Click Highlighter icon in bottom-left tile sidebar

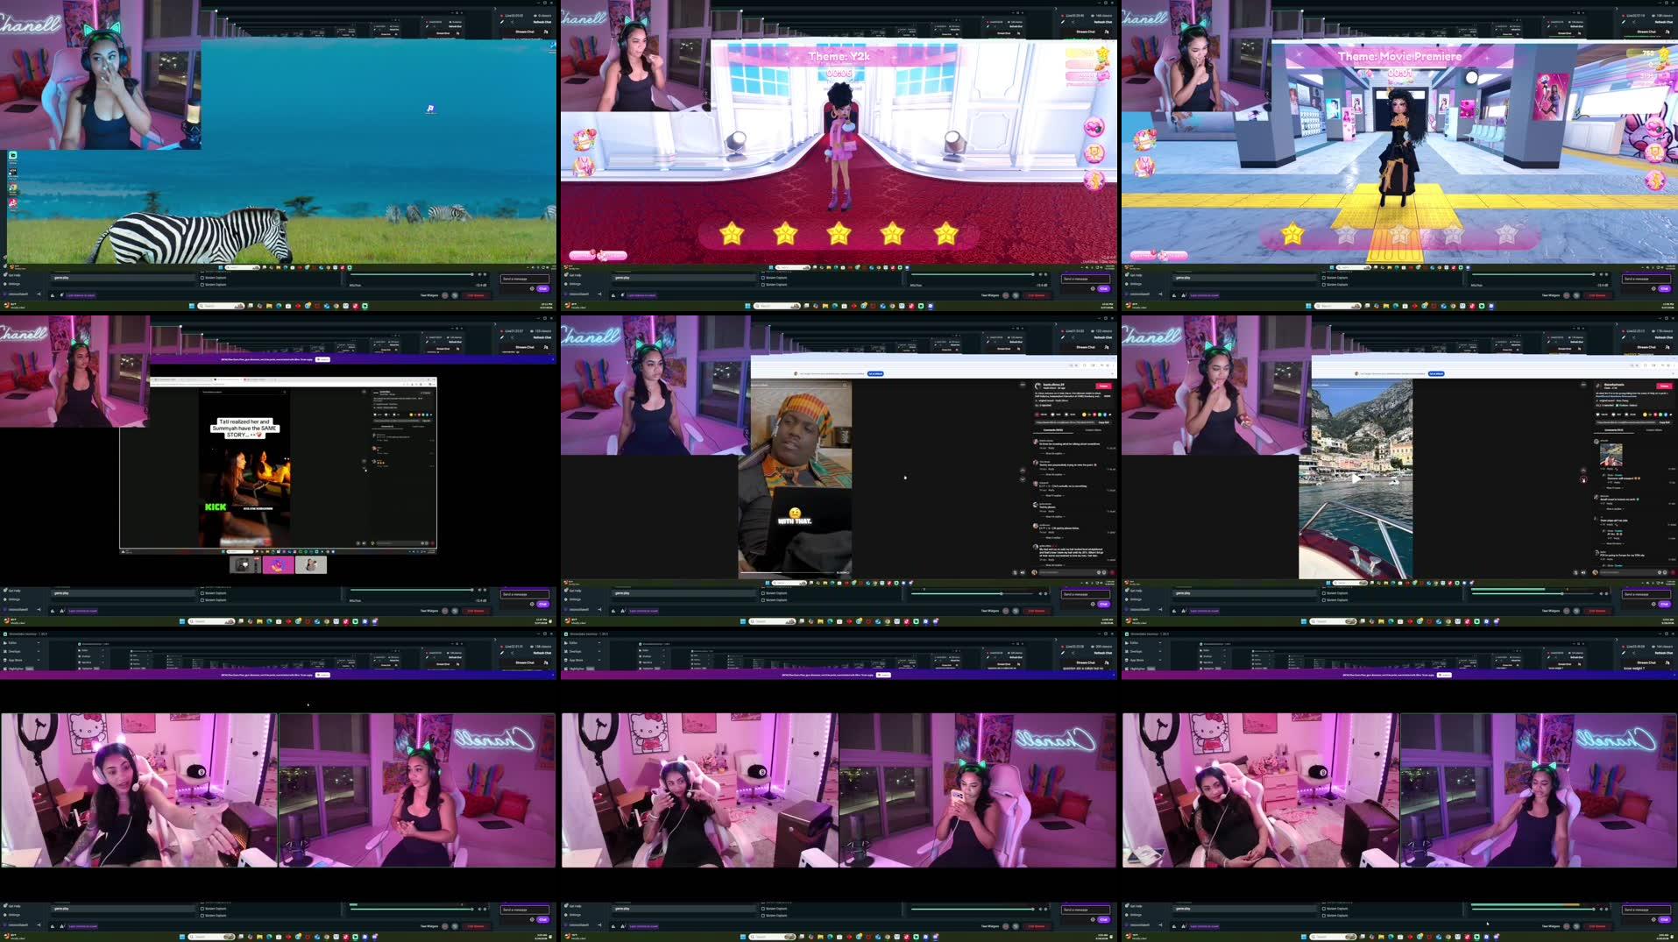[5, 669]
